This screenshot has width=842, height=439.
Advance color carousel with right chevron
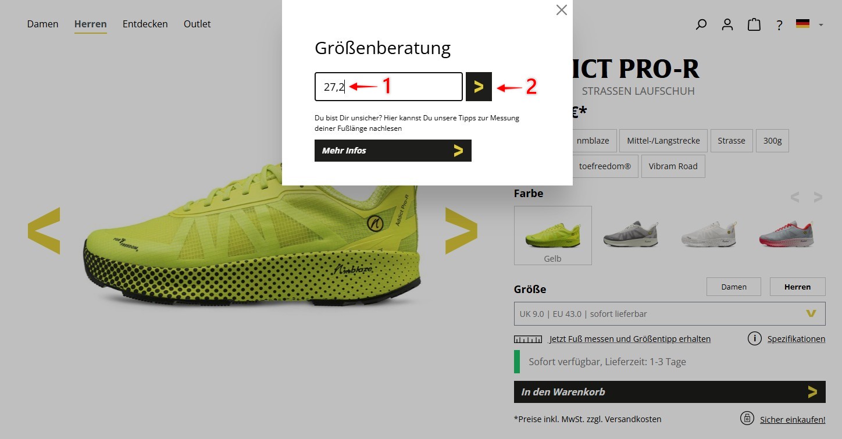818,197
